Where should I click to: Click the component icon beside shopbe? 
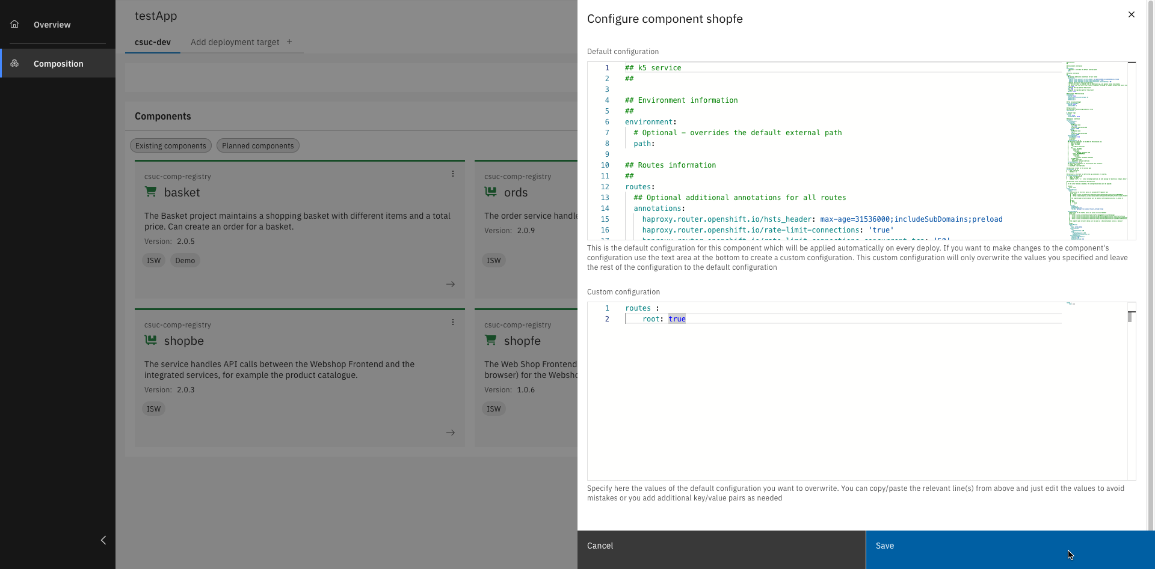[150, 339]
